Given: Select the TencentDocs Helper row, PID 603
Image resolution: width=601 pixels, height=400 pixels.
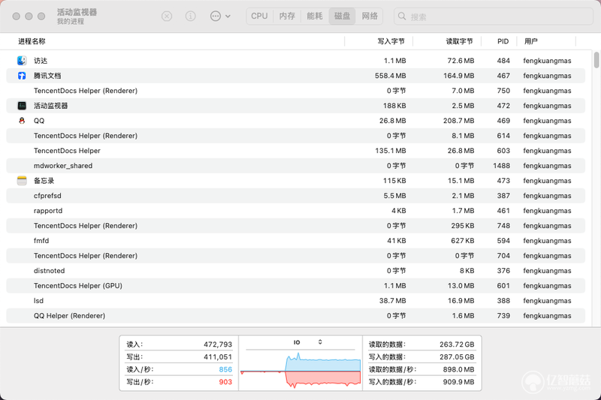Looking at the screenshot, I should coord(295,151).
